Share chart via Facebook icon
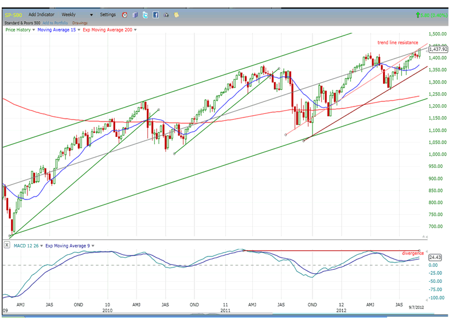Screen dimensions: 449x323 coord(155,15)
